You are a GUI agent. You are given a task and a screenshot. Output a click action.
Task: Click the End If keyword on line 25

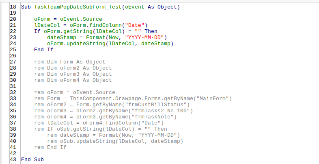[x=44, y=50]
